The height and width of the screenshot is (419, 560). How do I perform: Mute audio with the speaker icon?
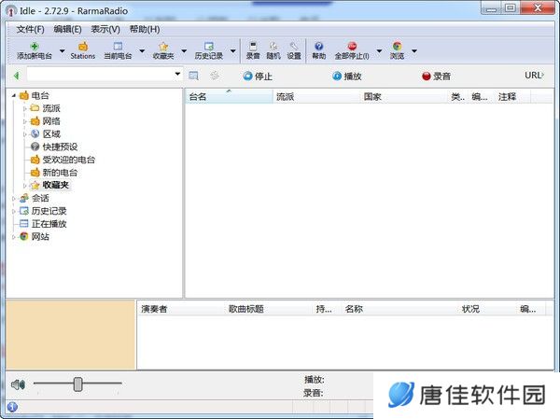pos(18,384)
